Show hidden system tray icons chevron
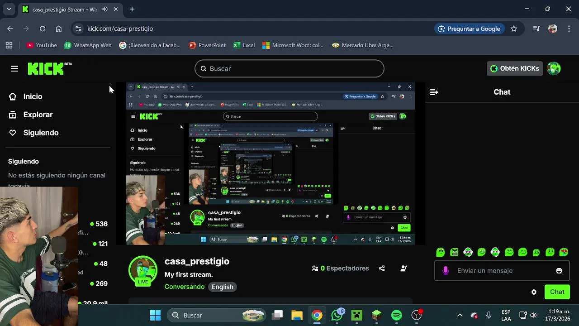The width and height of the screenshot is (579, 326). 460,315
